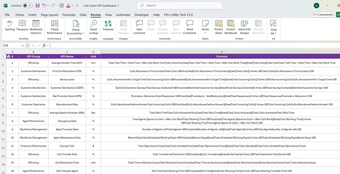Click the Borders grid icon in quick access

click(62, 6)
